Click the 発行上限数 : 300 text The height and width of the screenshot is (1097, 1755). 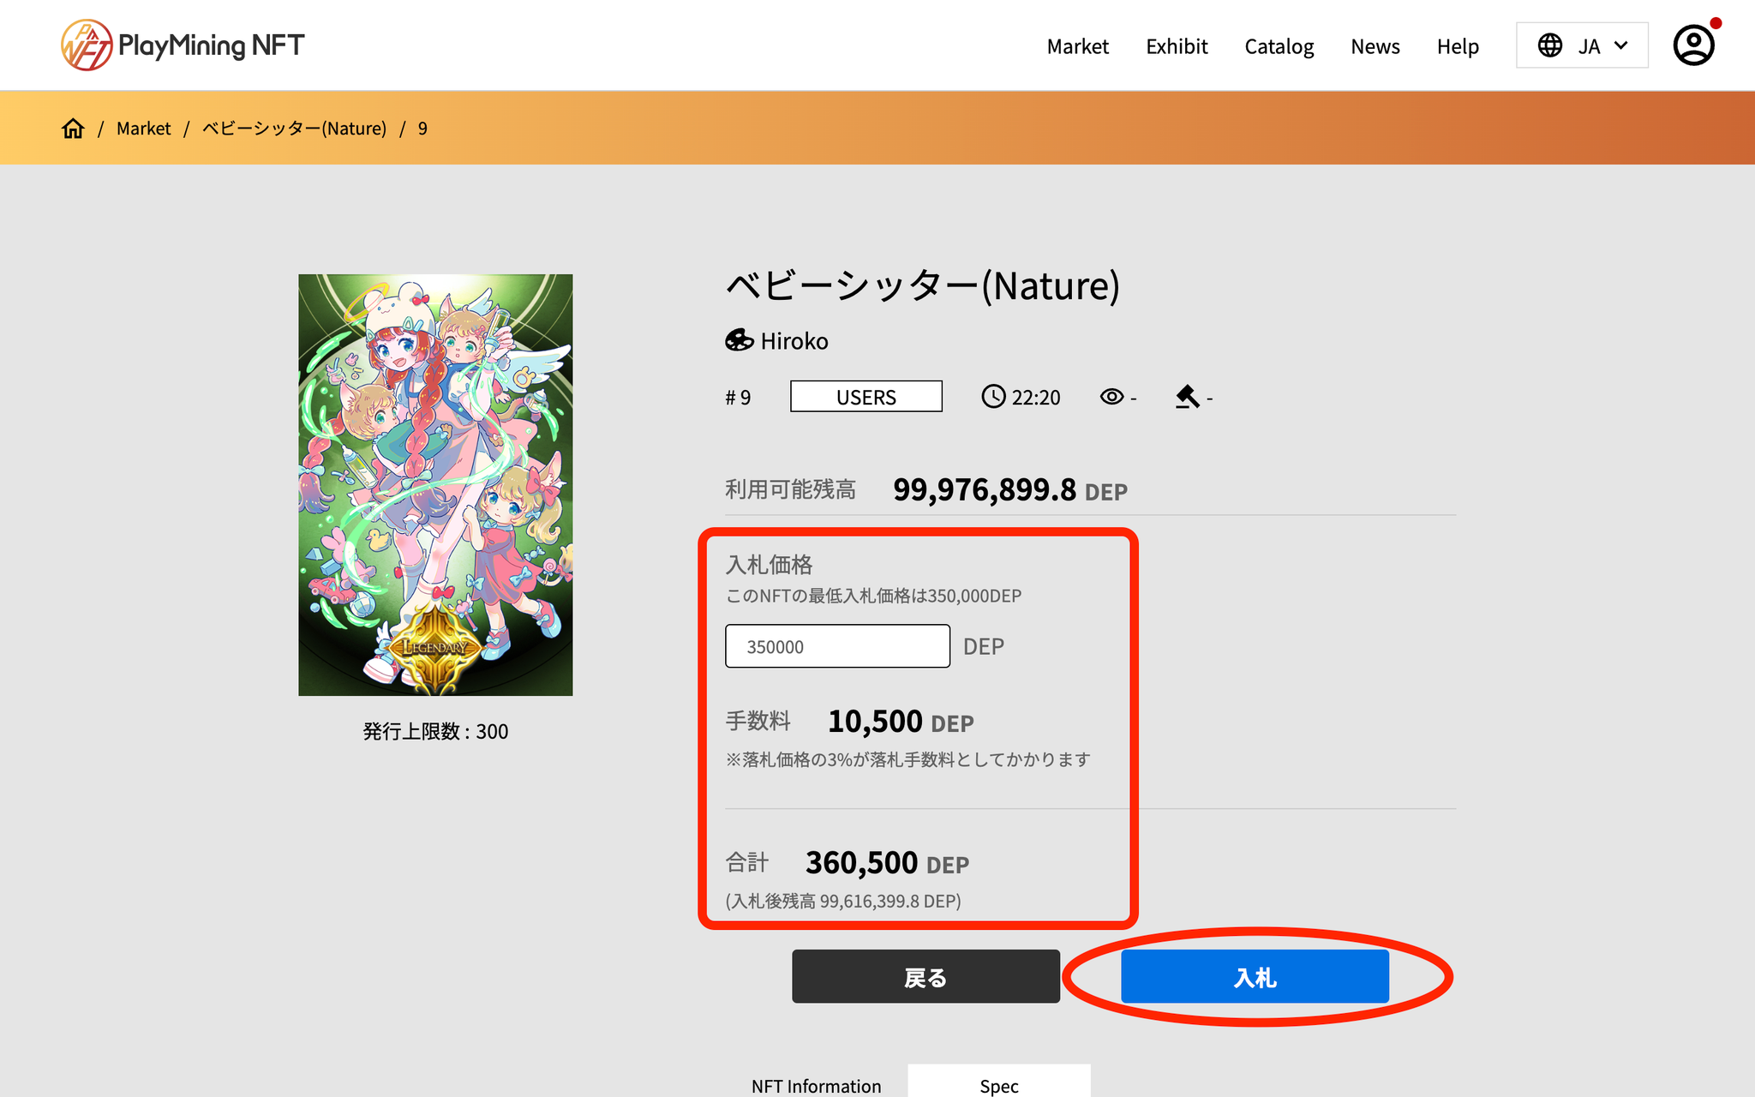point(435,731)
